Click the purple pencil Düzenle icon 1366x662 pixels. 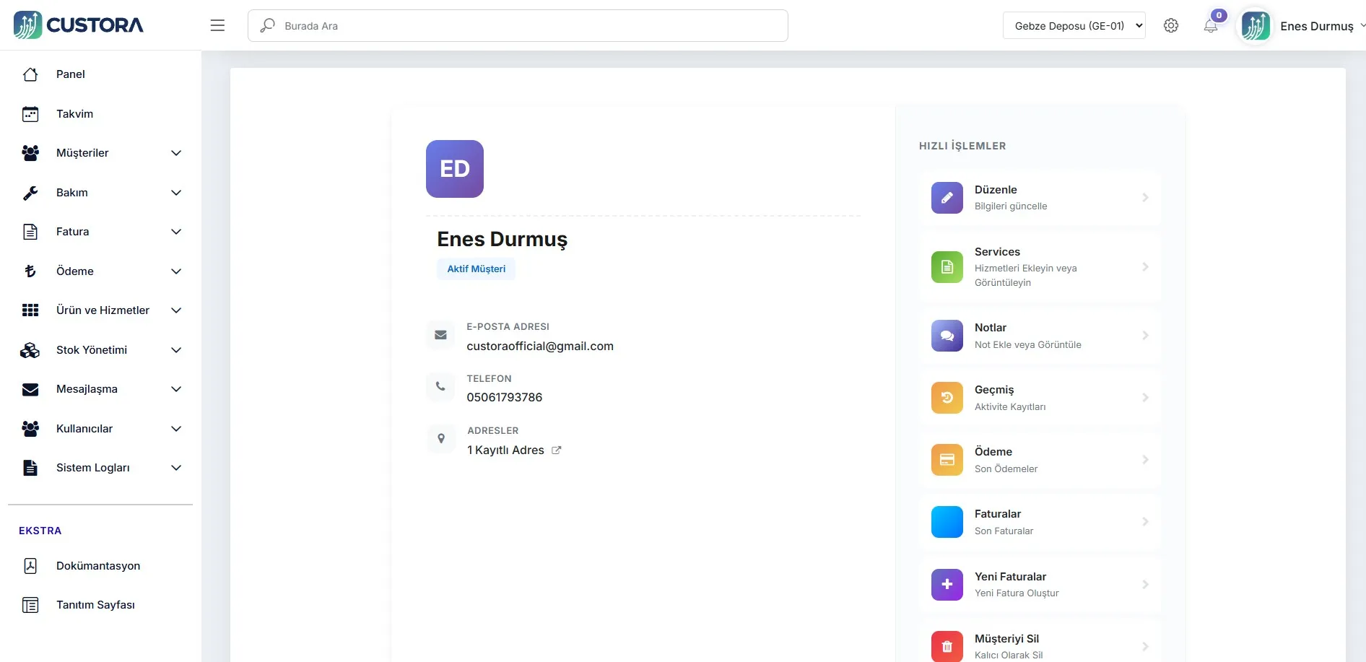947,198
